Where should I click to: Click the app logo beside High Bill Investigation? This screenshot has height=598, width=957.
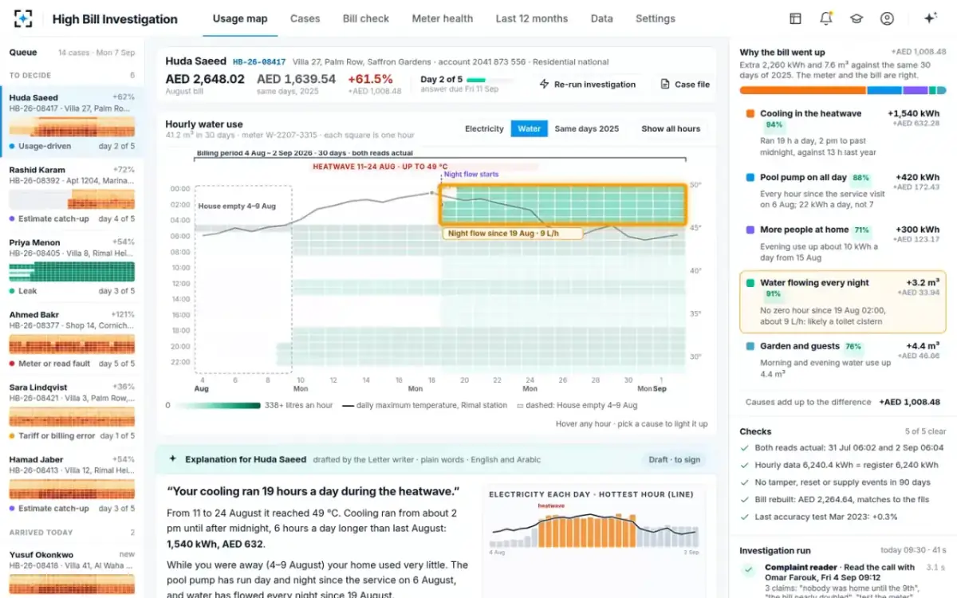tap(24, 19)
